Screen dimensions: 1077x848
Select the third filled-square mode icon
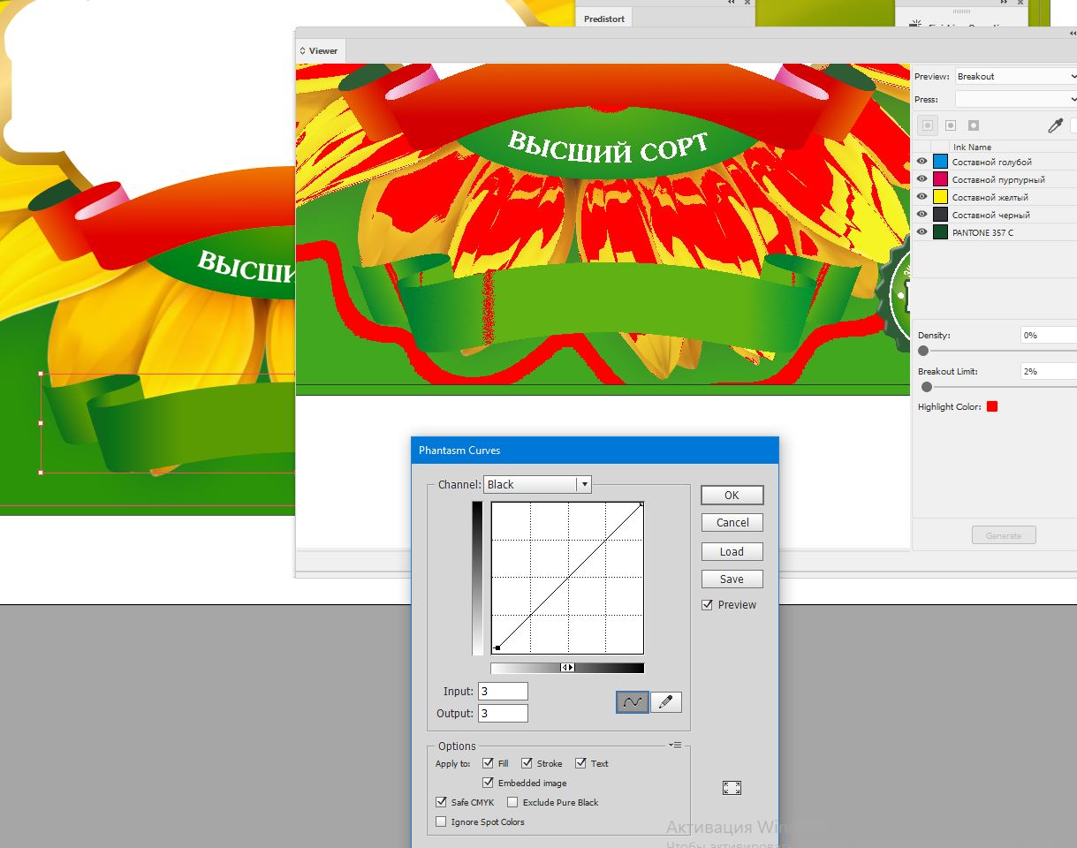click(x=974, y=125)
